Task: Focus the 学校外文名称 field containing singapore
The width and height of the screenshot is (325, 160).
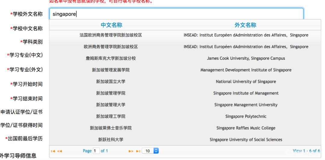Action: click(x=176, y=14)
